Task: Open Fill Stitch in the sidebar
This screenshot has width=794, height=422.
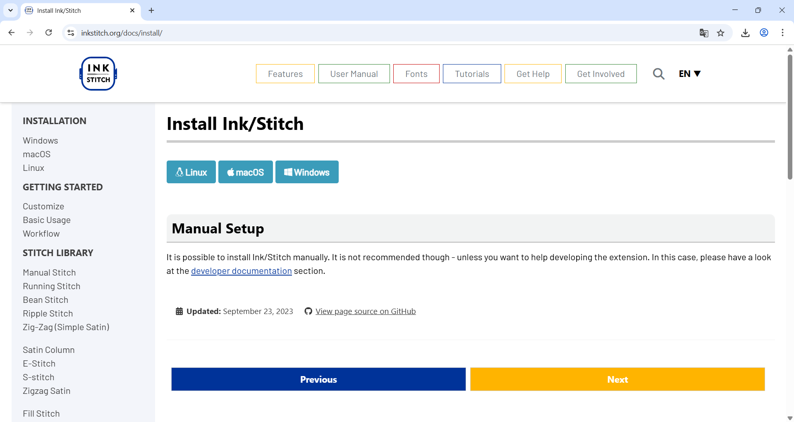Action: (x=41, y=414)
